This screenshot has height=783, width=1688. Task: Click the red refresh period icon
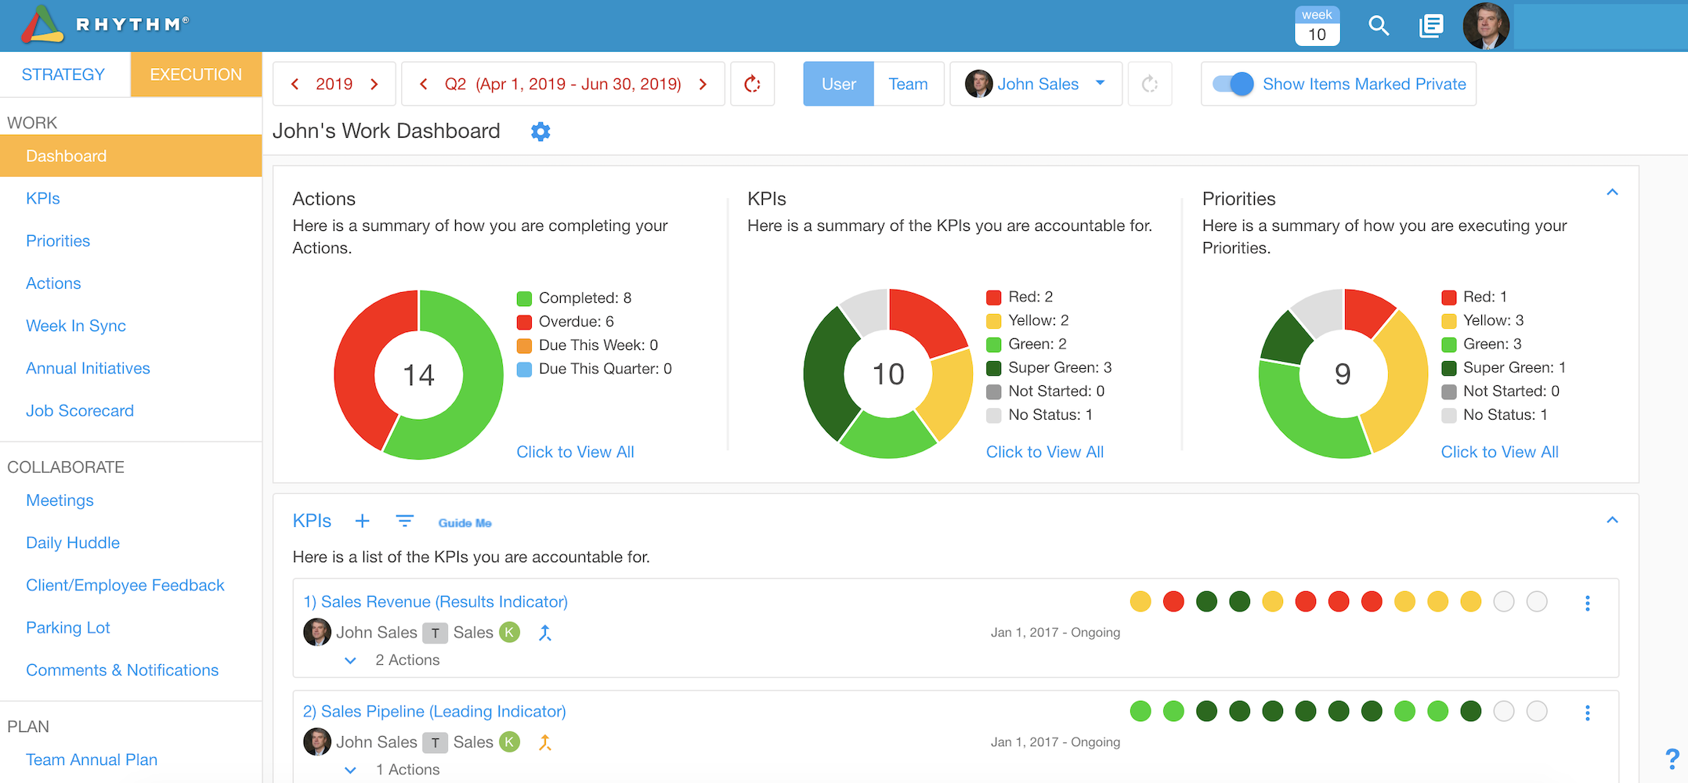pos(753,84)
